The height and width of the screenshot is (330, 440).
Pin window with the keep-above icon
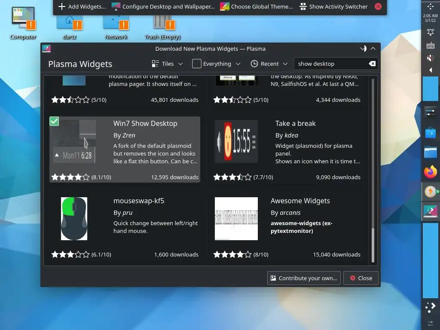click(364, 49)
